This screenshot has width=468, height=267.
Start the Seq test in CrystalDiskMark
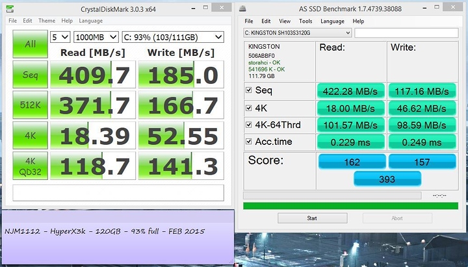pos(29,75)
